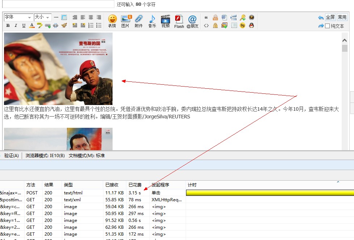Screen dimensions: 354x240
Task: Switch to 常用 common toolbar mode
Action: [x=342, y=17]
